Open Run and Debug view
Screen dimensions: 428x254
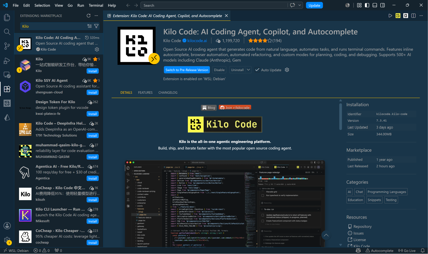(7, 61)
